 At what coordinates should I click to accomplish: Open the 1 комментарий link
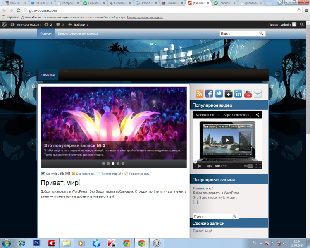point(112,174)
